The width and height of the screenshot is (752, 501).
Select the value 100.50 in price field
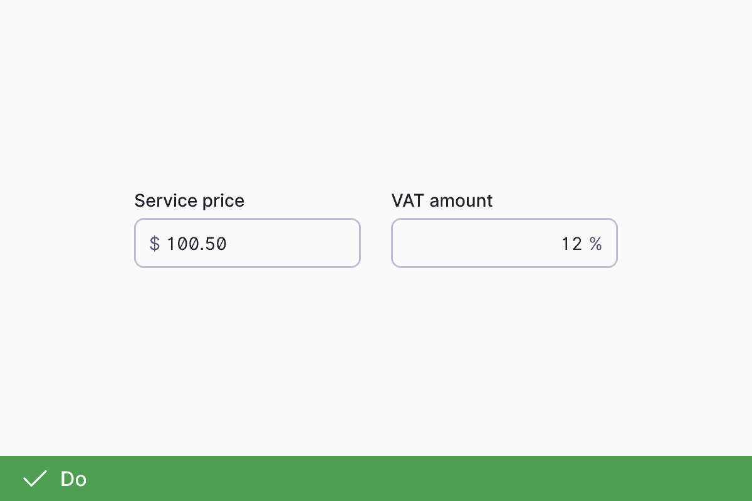coord(196,244)
